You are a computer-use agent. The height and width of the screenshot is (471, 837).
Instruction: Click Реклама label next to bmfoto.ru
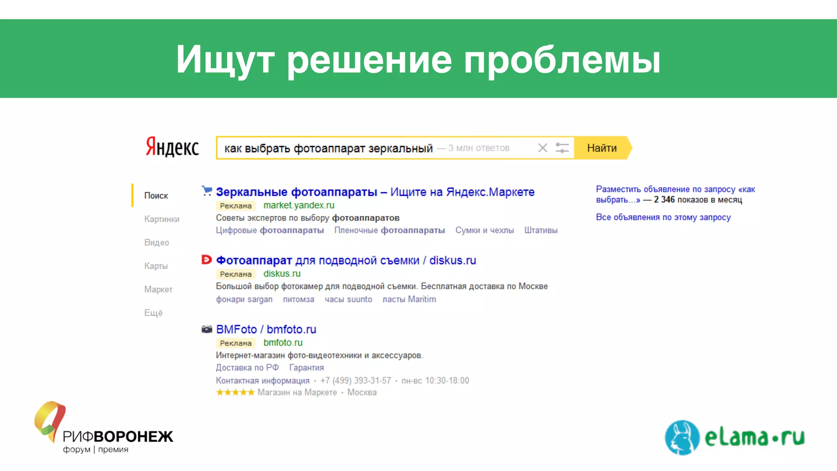(x=236, y=343)
